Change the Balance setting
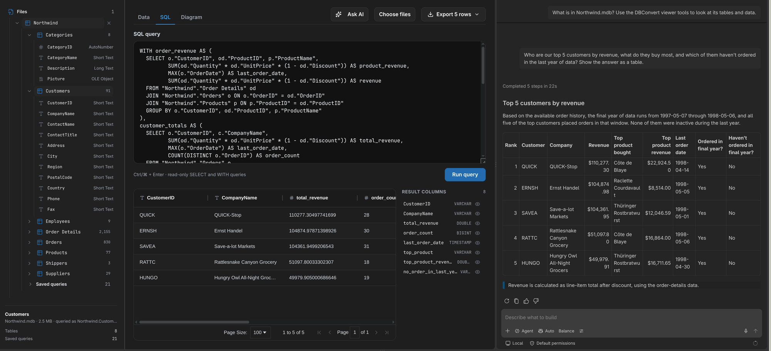The height and width of the screenshot is (351, 771). [566, 331]
